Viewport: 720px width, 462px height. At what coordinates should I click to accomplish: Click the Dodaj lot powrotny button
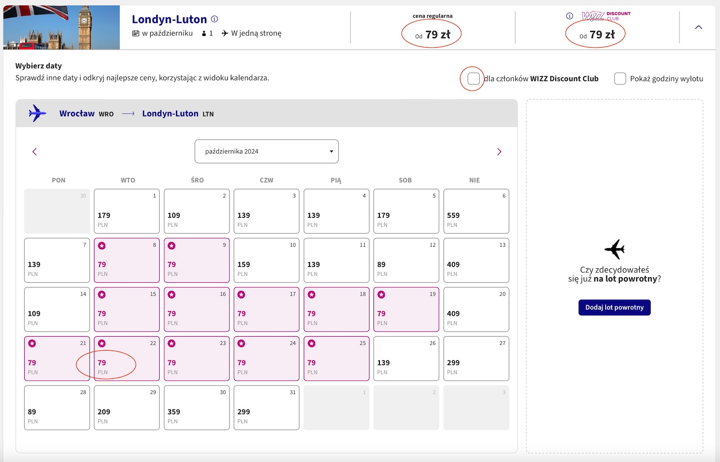(615, 307)
